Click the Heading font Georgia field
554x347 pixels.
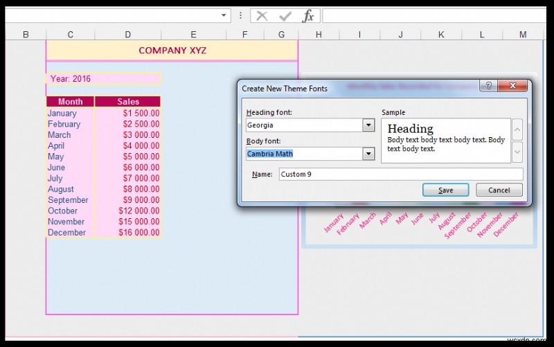point(304,125)
